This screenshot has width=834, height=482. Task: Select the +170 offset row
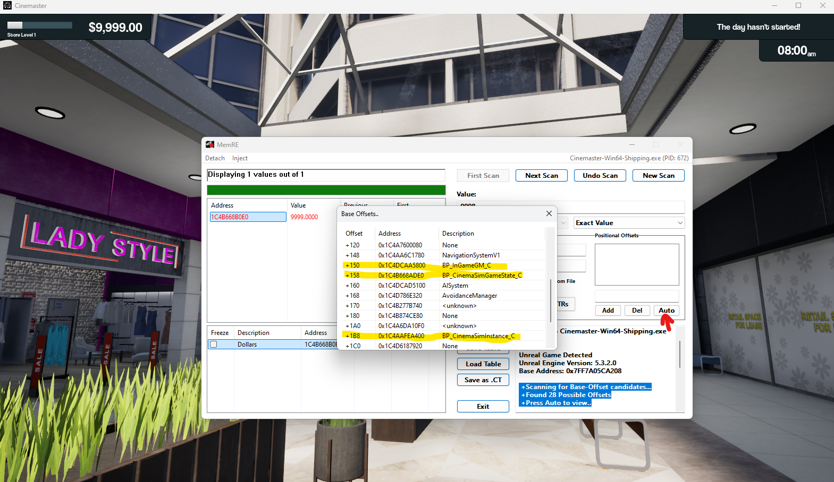[x=444, y=306]
